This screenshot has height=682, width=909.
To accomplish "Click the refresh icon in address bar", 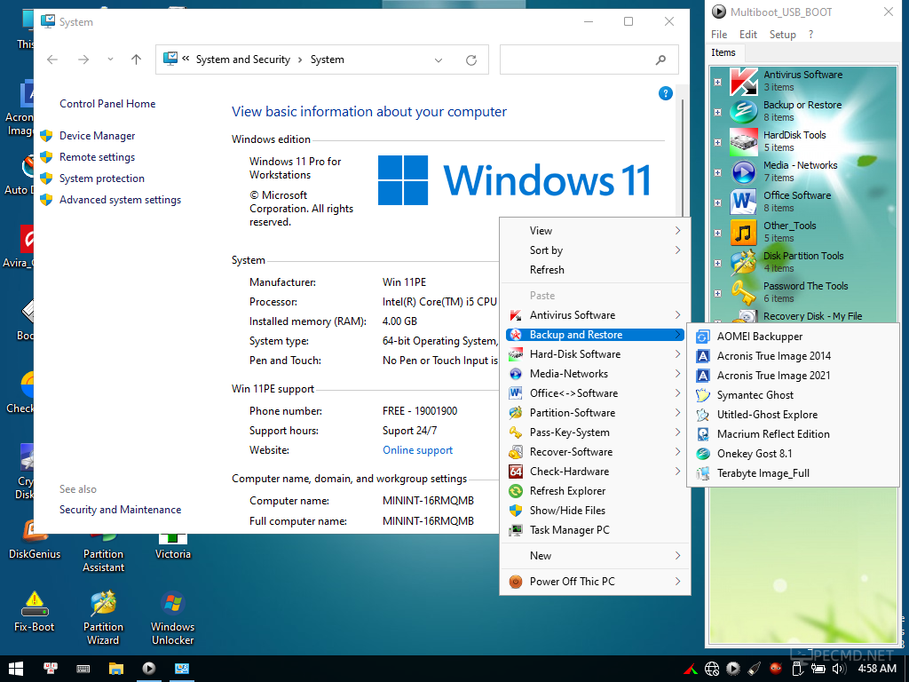I will [x=471, y=59].
